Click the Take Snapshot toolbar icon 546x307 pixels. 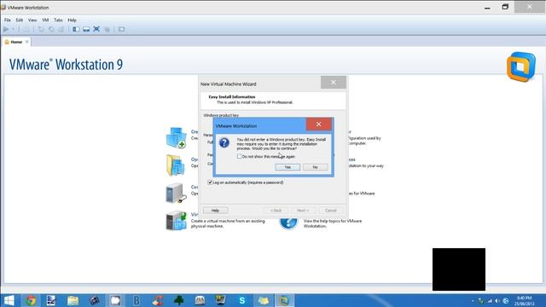(x=41, y=30)
